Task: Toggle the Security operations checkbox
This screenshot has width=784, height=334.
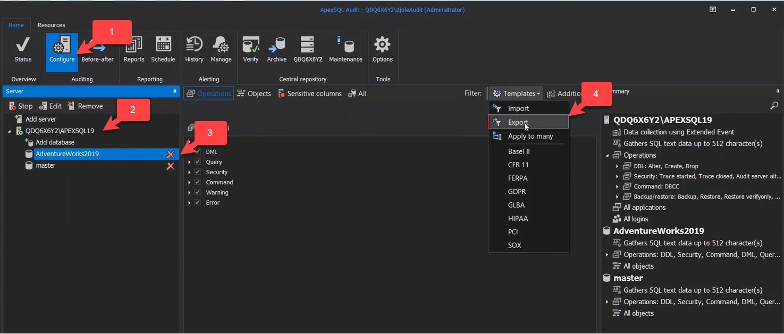Action: [x=197, y=172]
